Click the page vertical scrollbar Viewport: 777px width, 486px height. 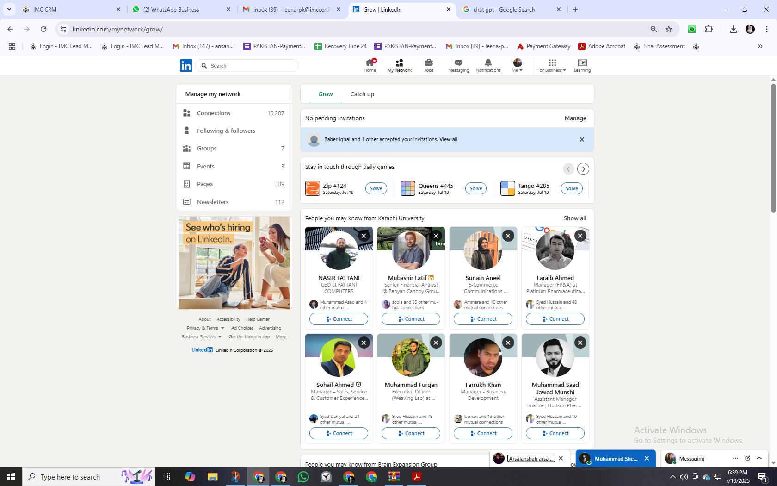(x=773, y=148)
